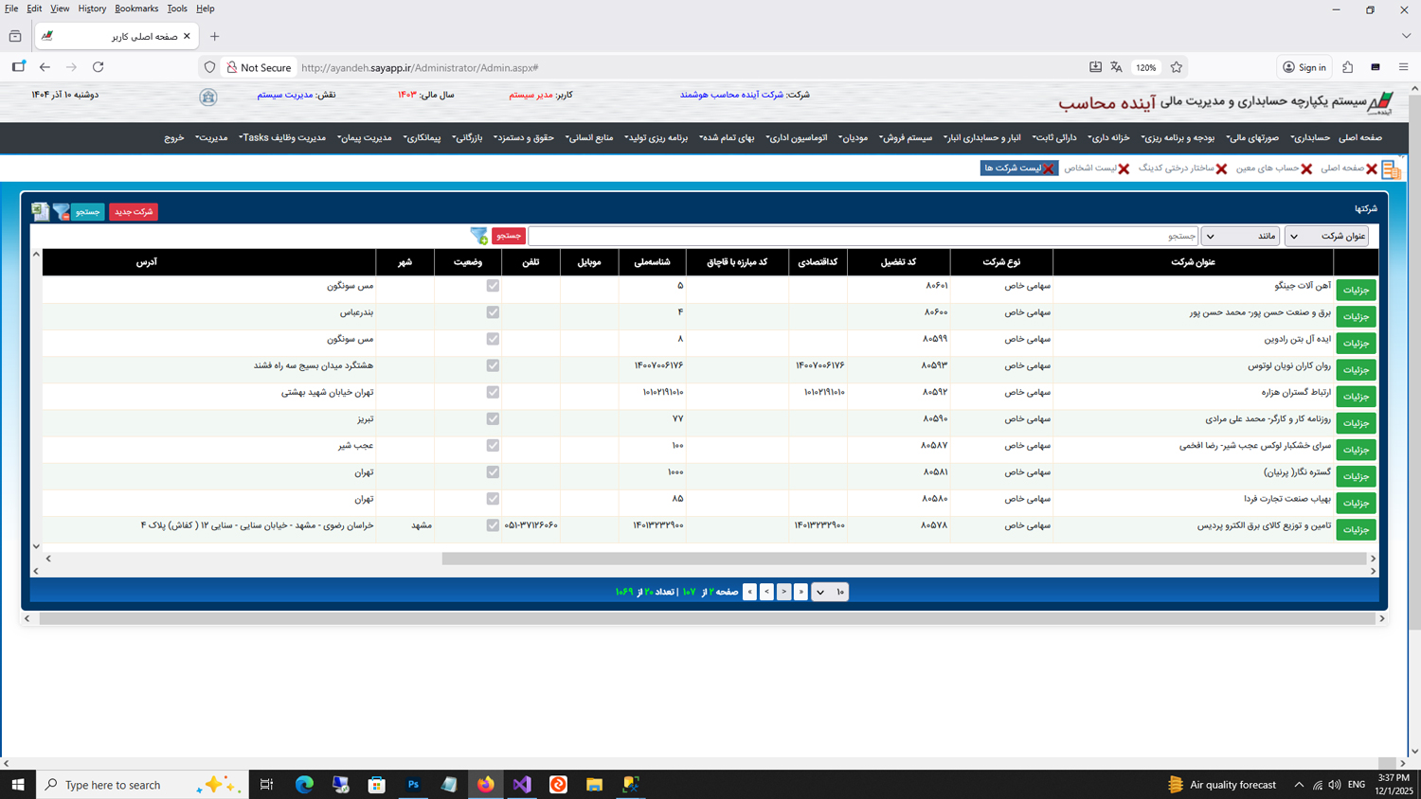The image size is (1421, 799).
Task: Open the مانند search operator dropdown
Action: (x=1239, y=236)
